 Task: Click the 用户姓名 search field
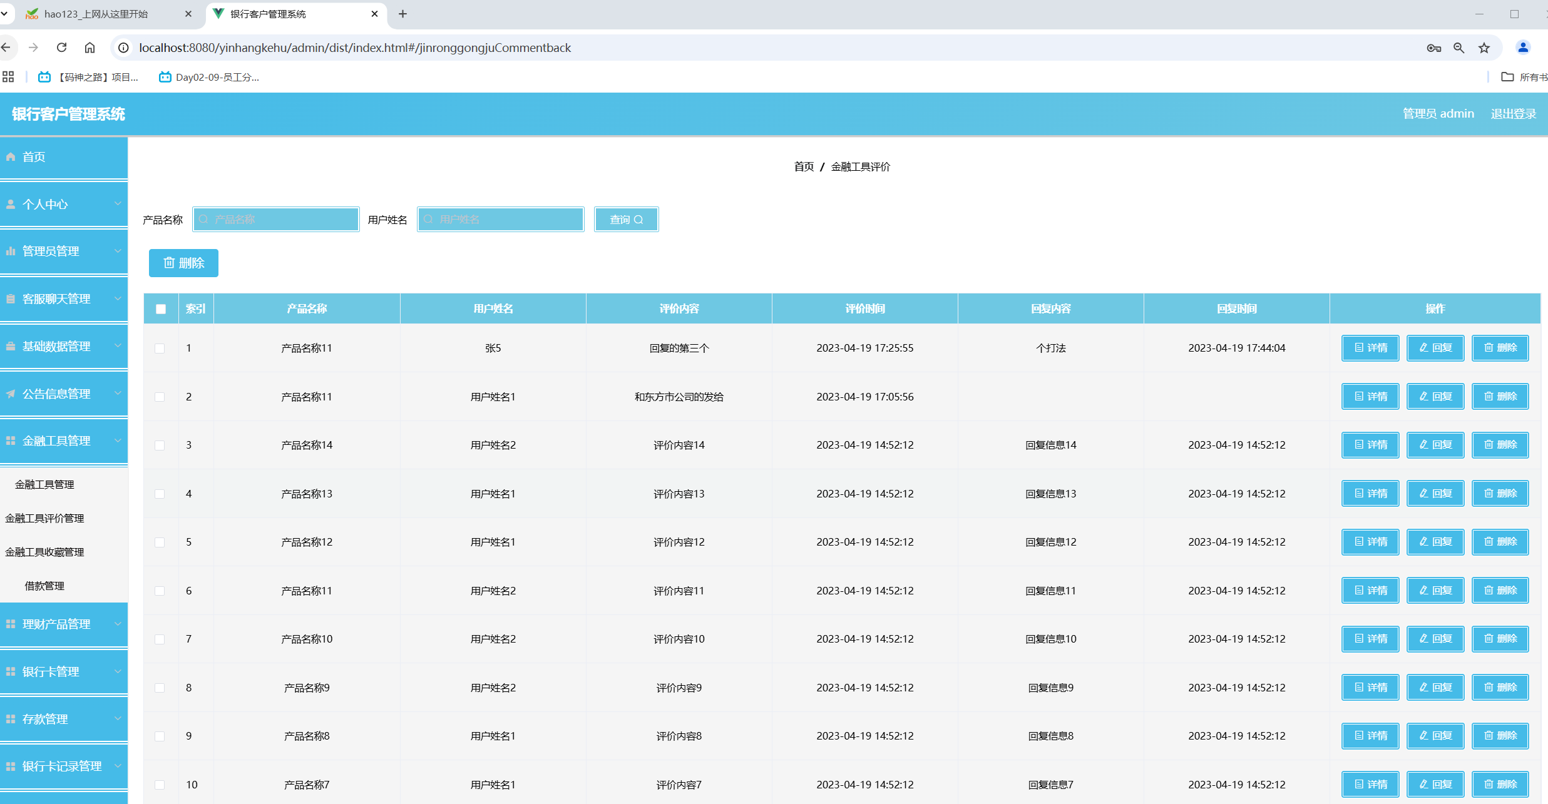501,219
